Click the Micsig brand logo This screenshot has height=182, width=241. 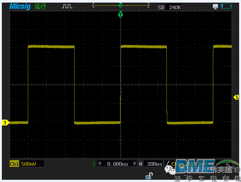point(20,6)
